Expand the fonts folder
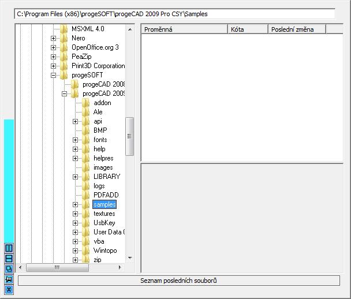Screen dimensions: 351x299 pyautogui.click(x=75, y=140)
